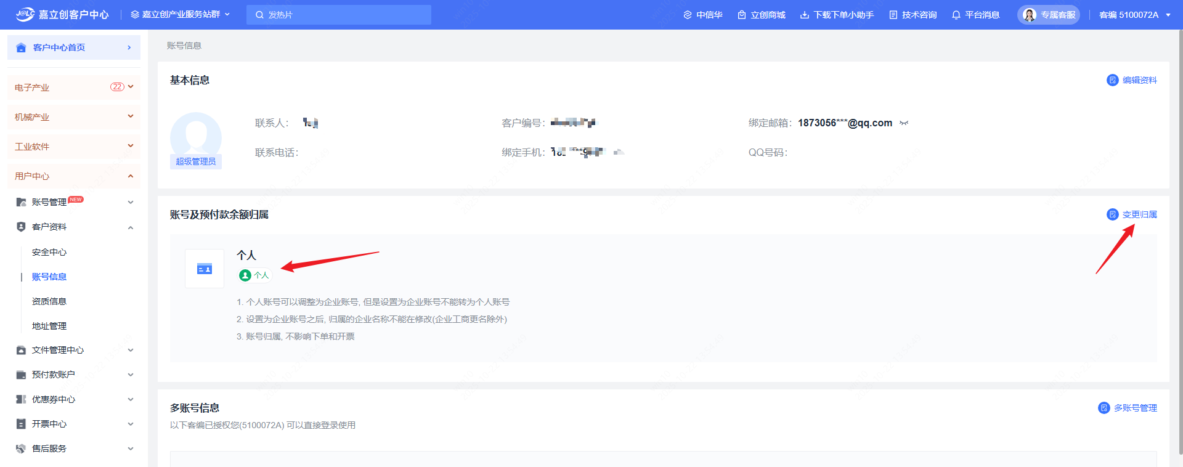Select 账号信息 in the sidebar
The image size is (1183, 467).
tap(49, 277)
